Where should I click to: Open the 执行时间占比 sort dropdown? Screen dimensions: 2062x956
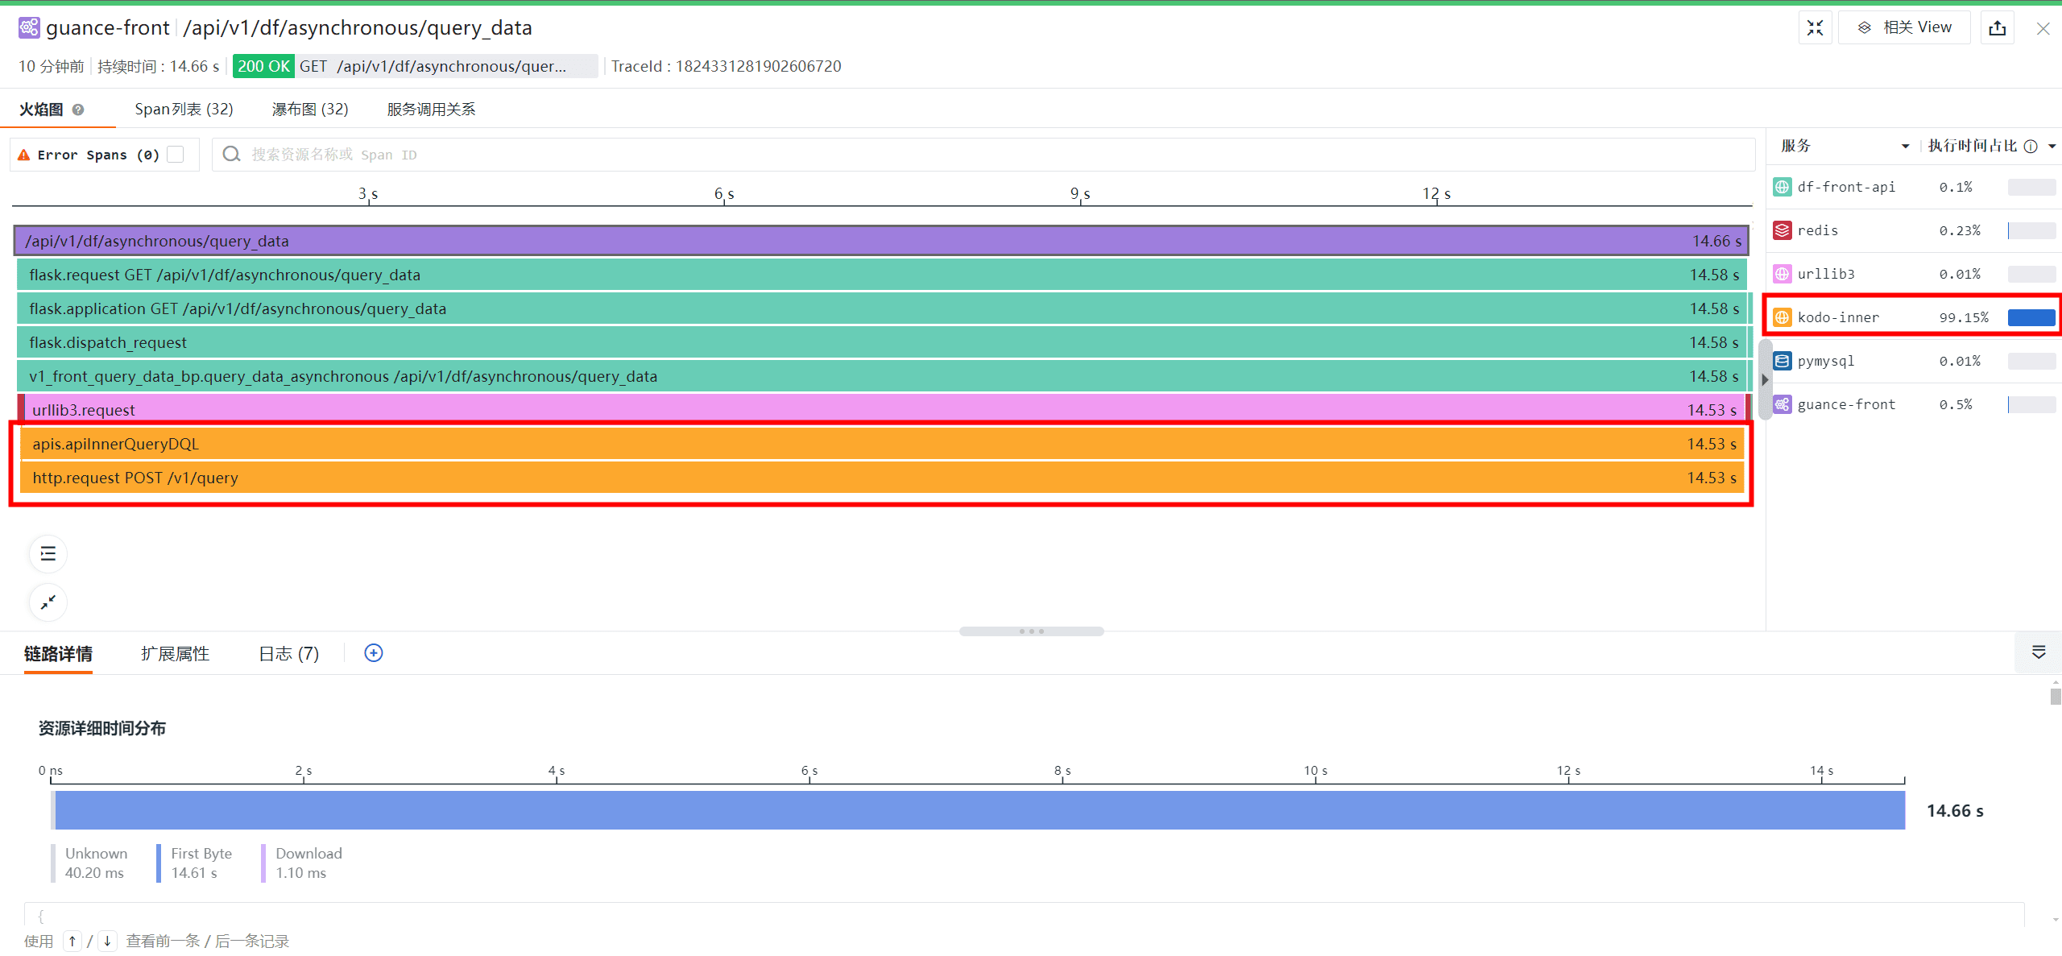tap(2052, 146)
